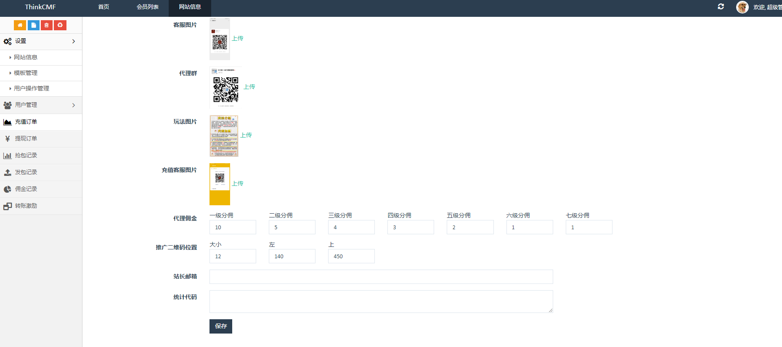Click the red trash can icon
The height and width of the screenshot is (347, 782).
coord(47,25)
